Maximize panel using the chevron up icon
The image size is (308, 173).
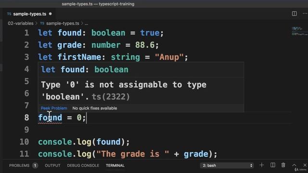coord(294,165)
